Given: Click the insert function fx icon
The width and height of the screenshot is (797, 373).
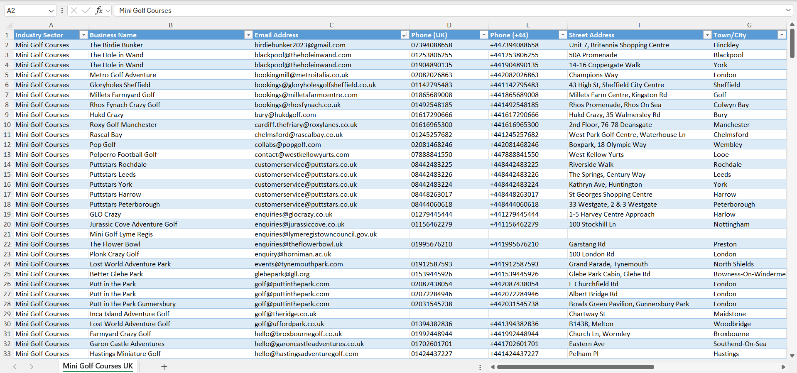Looking at the screenshot, I should coord(99,10).
